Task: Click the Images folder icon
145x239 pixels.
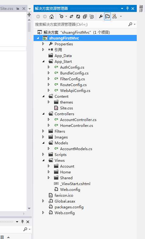Action: pyautogui.click(x=51, y=137)
